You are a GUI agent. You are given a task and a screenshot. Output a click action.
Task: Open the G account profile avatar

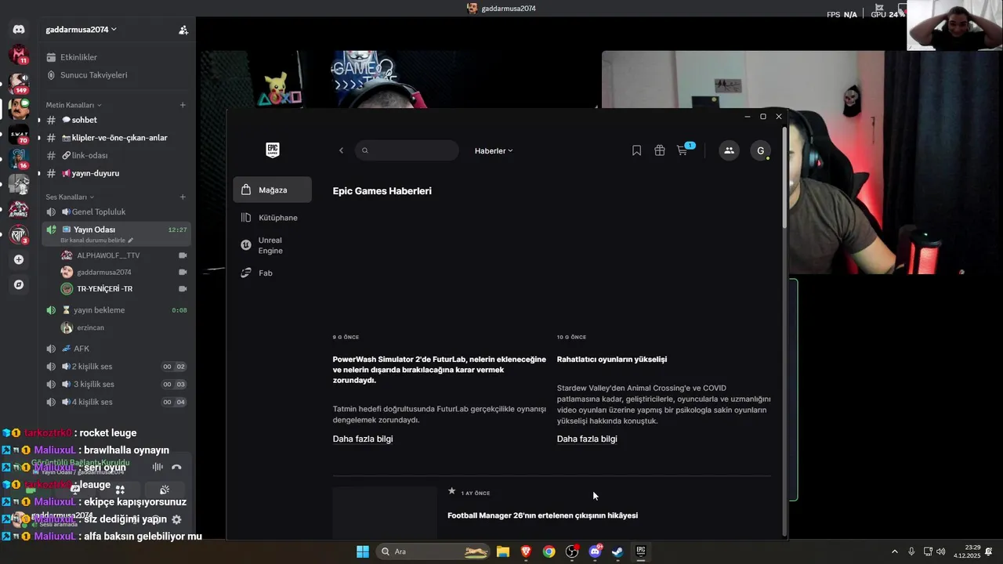tap(760, 150)
